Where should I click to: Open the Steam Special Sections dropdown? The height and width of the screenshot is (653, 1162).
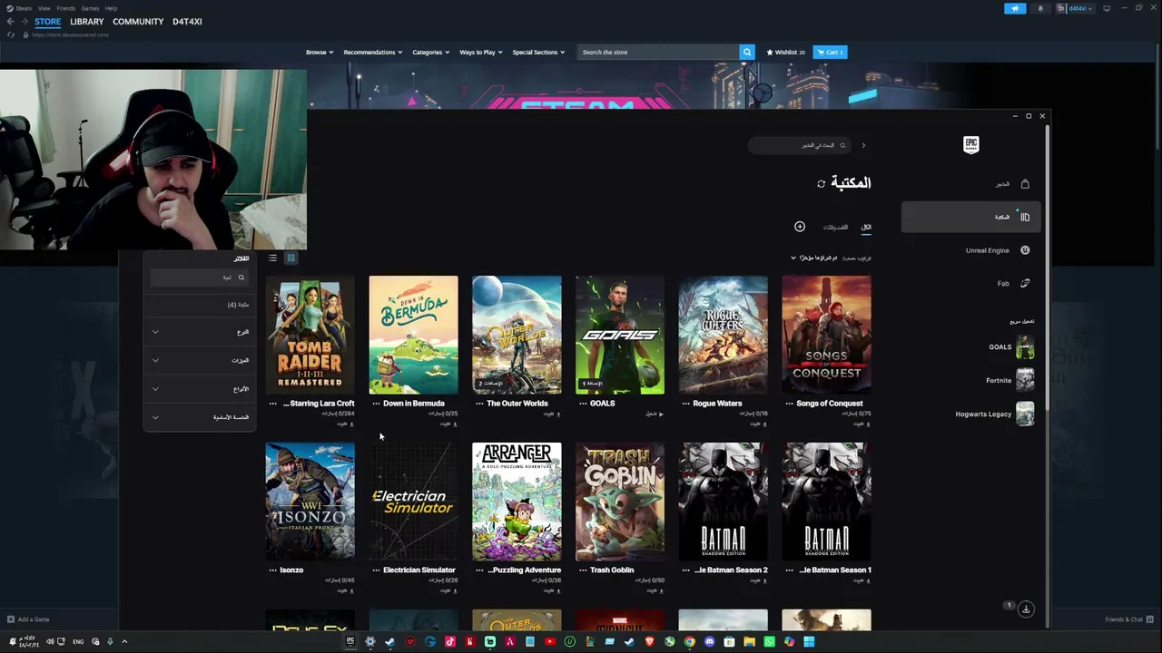tap(538, 53)
